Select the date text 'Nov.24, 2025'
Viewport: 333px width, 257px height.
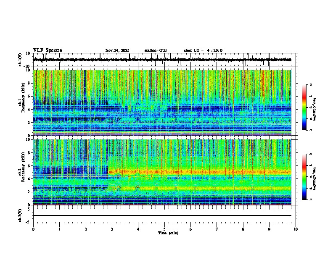(x=117, y=50)
